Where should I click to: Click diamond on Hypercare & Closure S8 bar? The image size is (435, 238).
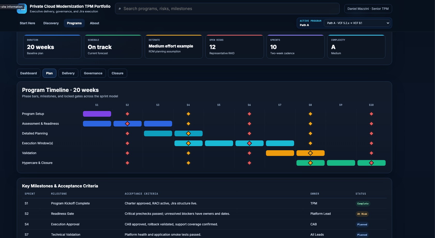tap(310, 163)
